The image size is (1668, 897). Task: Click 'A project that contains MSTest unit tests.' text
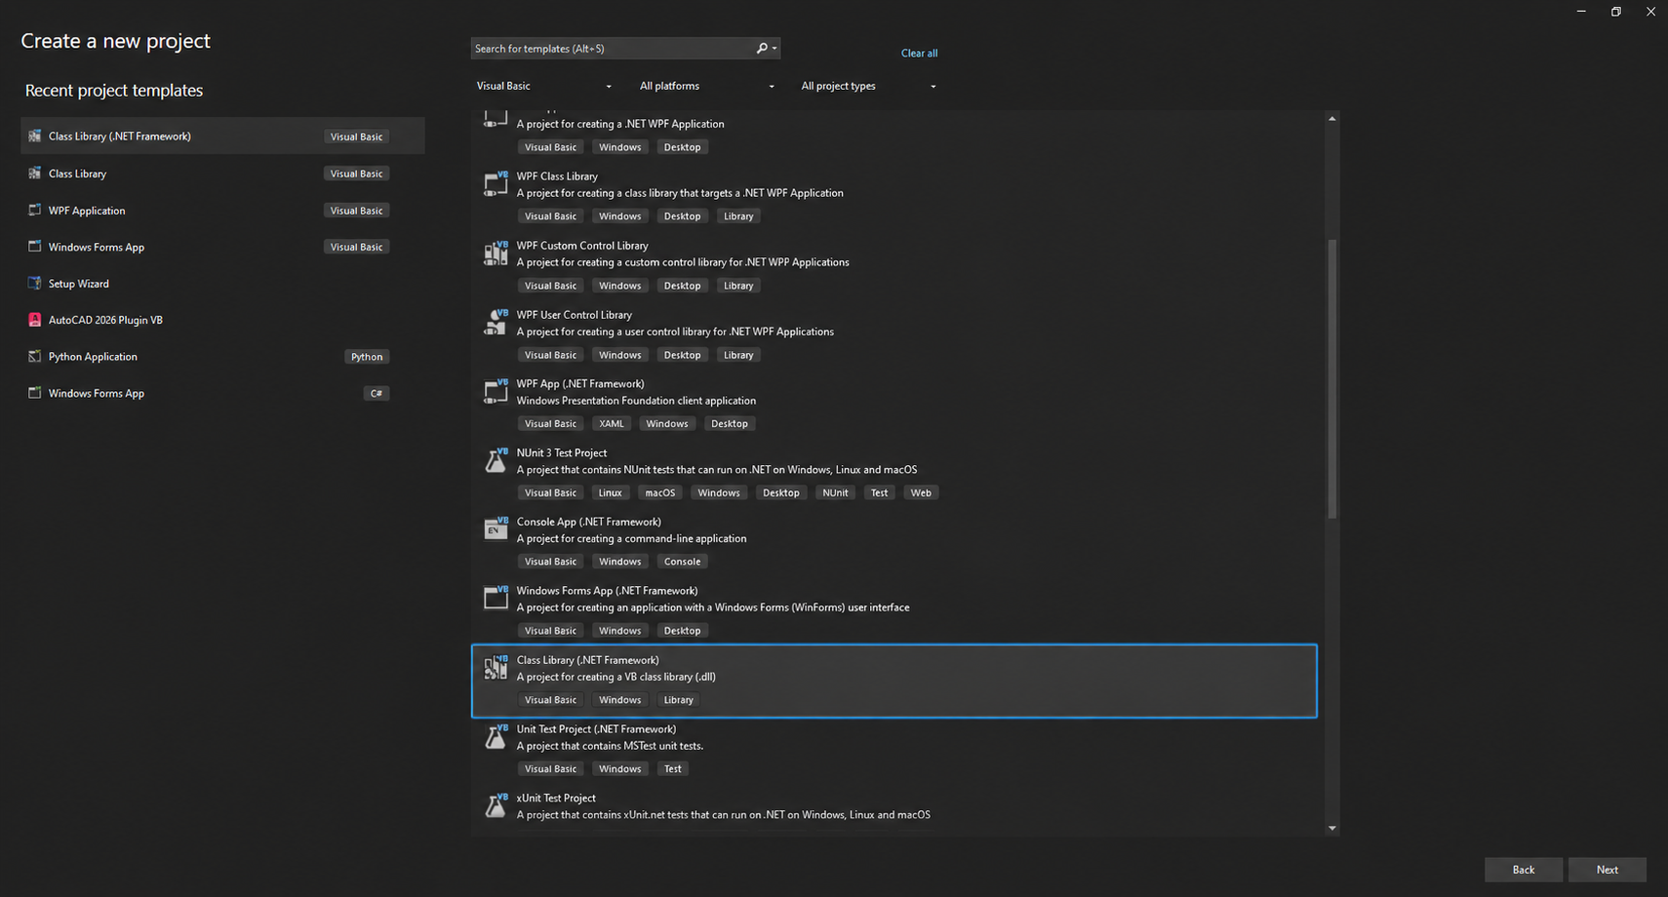pyautogui.click(x=610, y=746)
